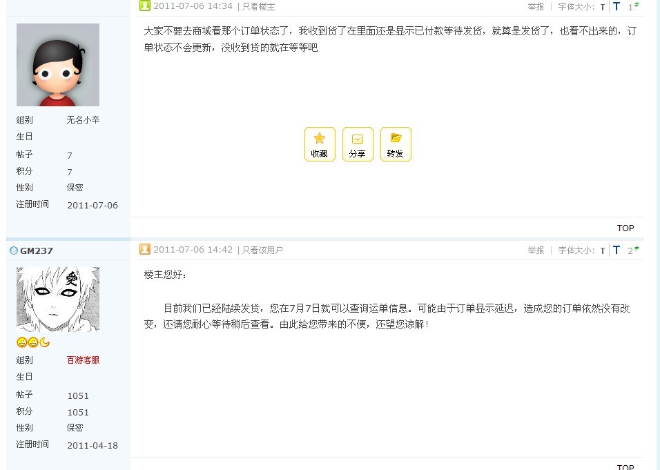Screen dimensions: 660x470
Task: Click the cartoon avatar of original poster
Action: coord(58,65)
